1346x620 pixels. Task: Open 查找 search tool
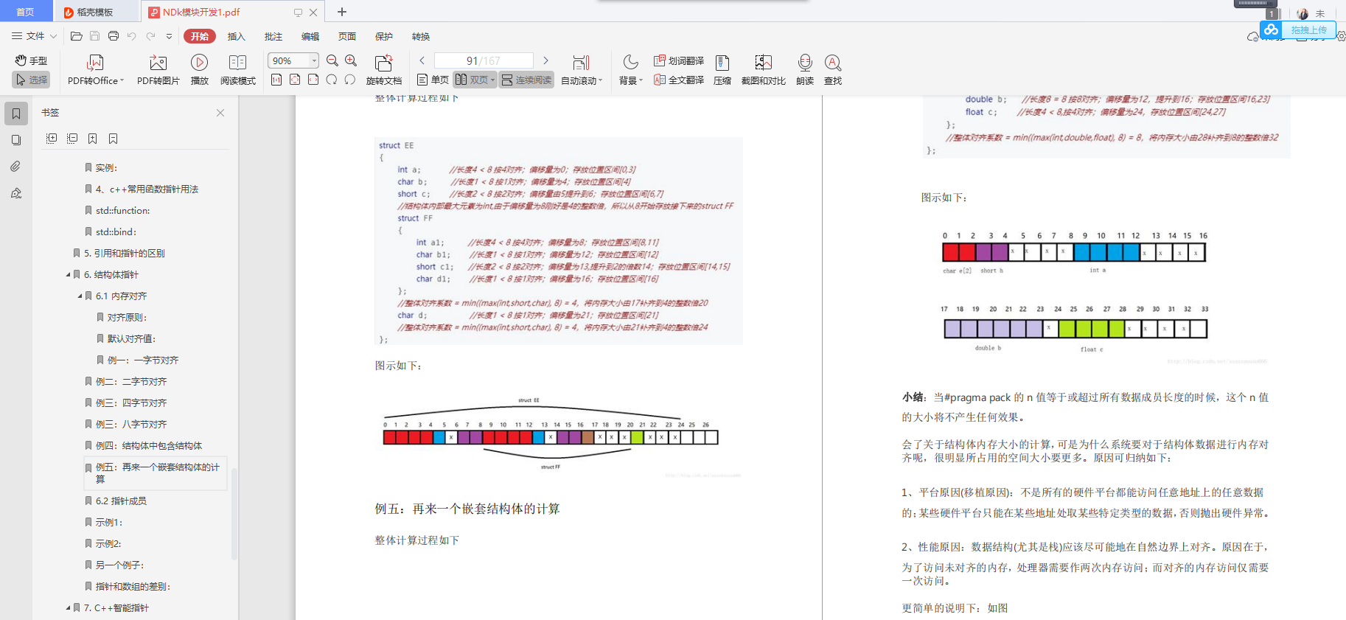[833, 70]
